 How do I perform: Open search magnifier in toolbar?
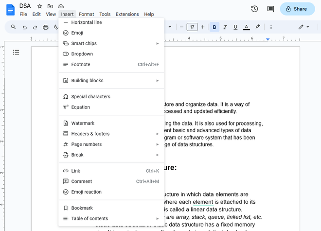(x=13, y=27)
